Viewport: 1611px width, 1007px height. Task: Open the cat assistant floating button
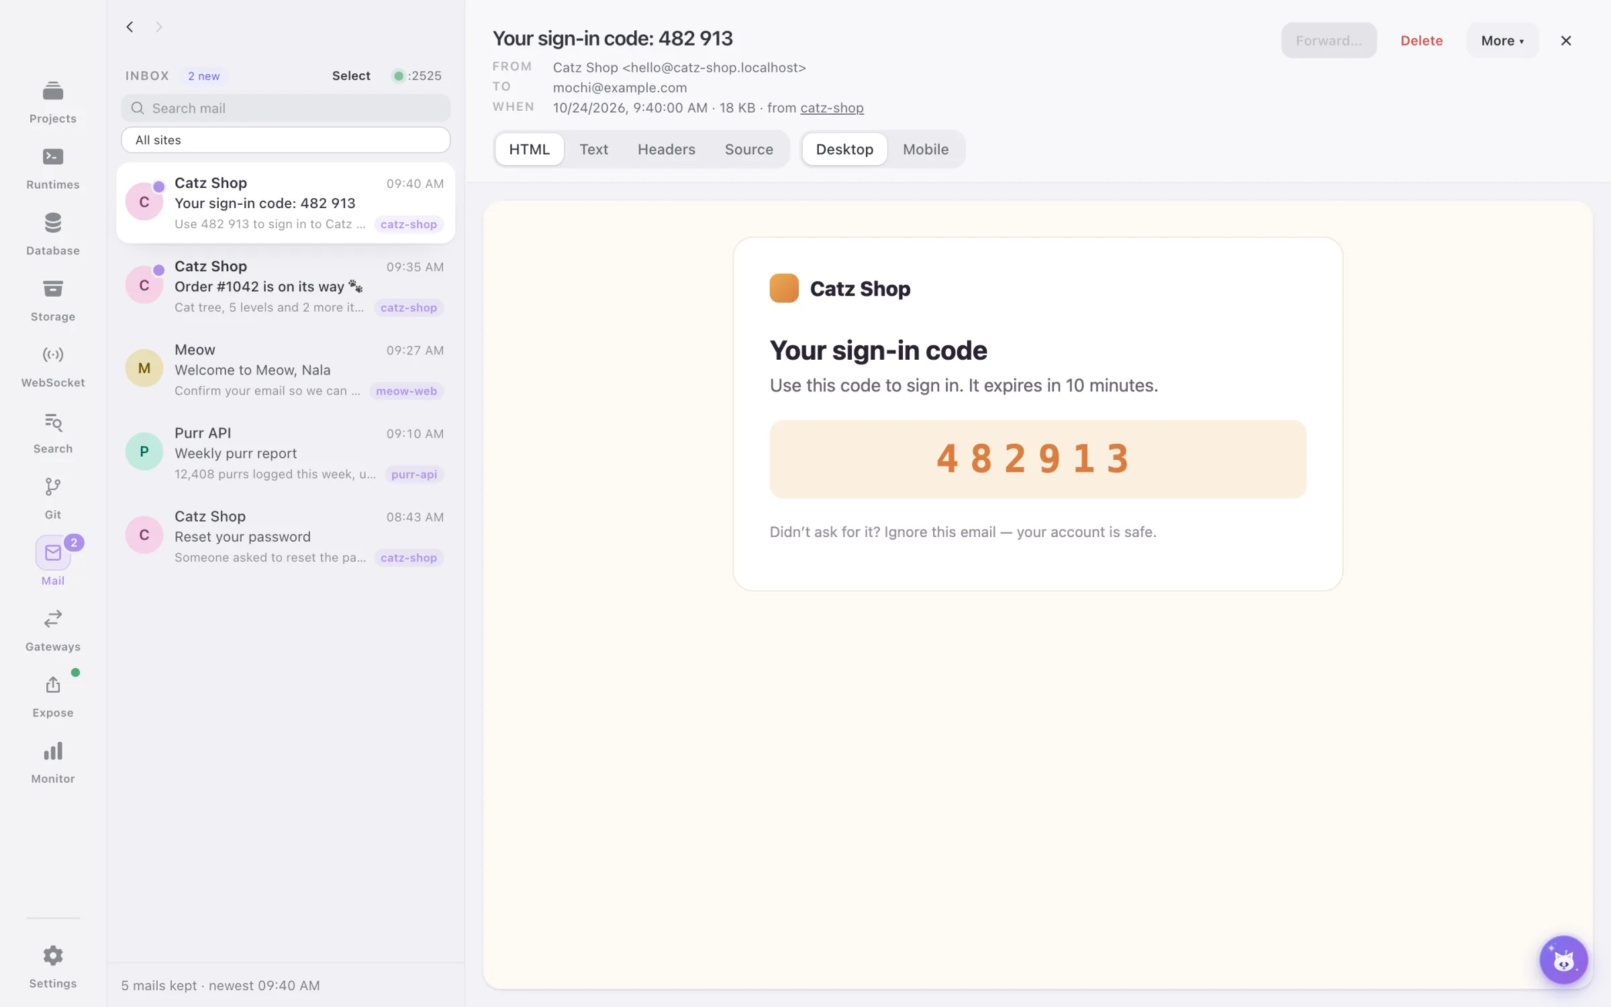(1564, 960)
